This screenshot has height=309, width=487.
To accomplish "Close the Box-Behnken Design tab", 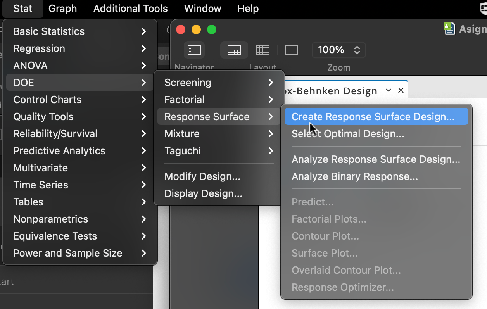I will pos(401,91).
